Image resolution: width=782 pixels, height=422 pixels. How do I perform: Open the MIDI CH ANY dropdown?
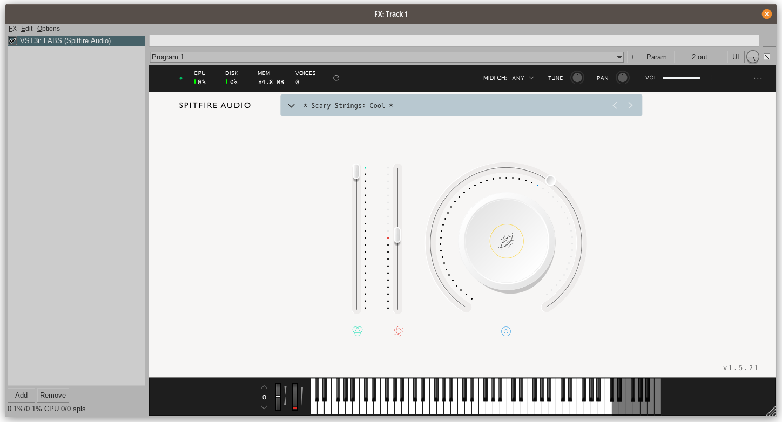[522, 78]
